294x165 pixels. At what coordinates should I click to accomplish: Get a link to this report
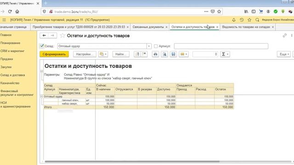(x=285, y=36)
